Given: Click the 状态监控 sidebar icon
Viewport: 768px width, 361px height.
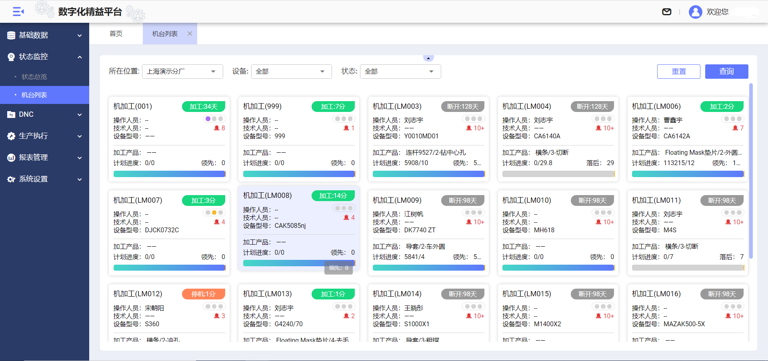Looking at the screenshot, I should [x=11, y=57].
